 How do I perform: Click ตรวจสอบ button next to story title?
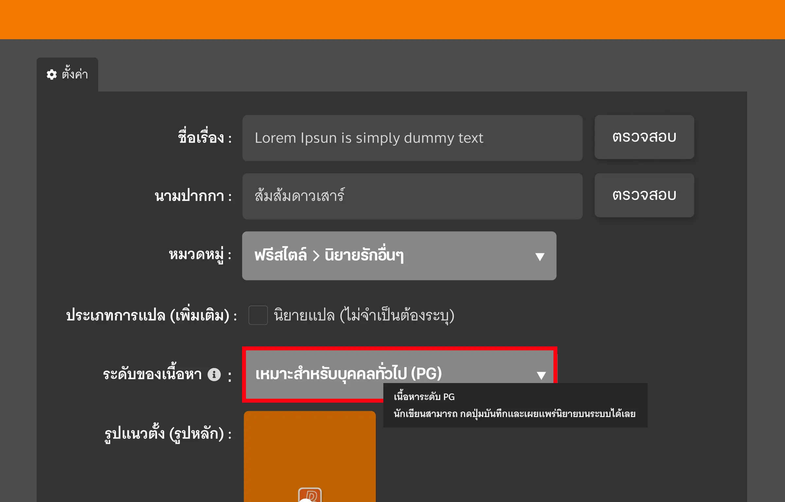tap(644, 137)
